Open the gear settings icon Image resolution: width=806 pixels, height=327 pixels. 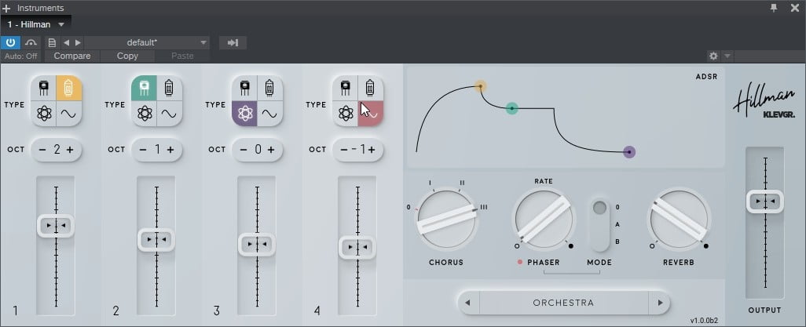tap(713, 56)
